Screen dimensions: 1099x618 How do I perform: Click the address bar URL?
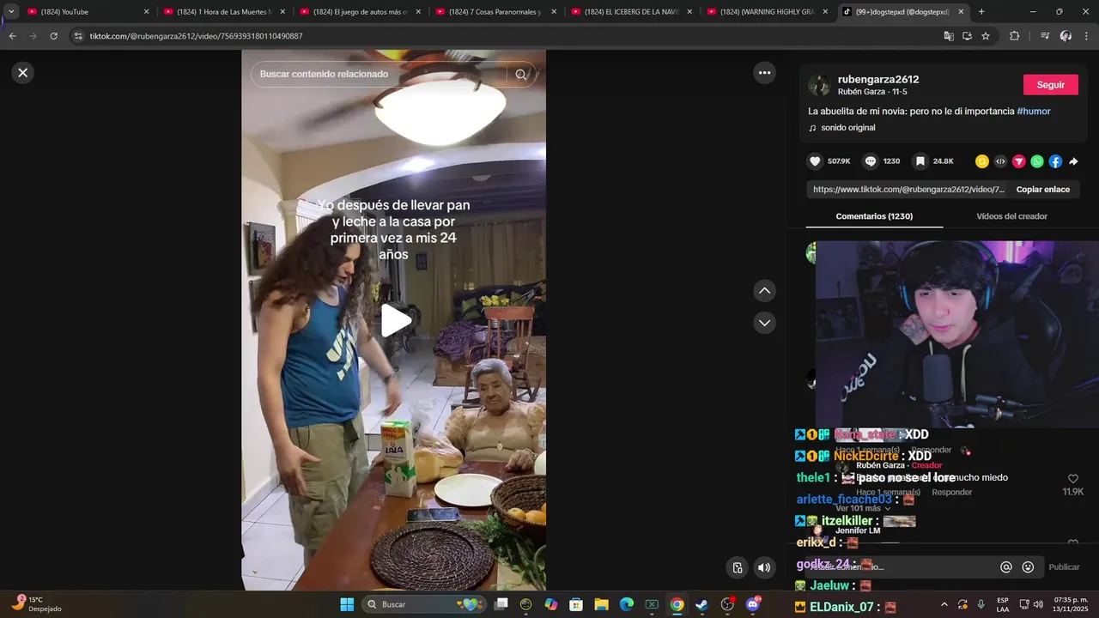[x=196, y=36]
